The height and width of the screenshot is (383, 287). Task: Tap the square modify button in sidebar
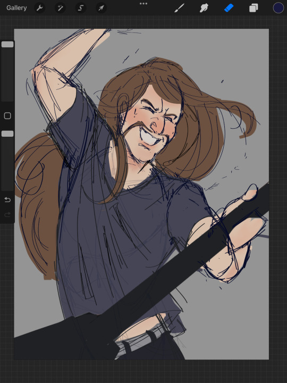7,116
